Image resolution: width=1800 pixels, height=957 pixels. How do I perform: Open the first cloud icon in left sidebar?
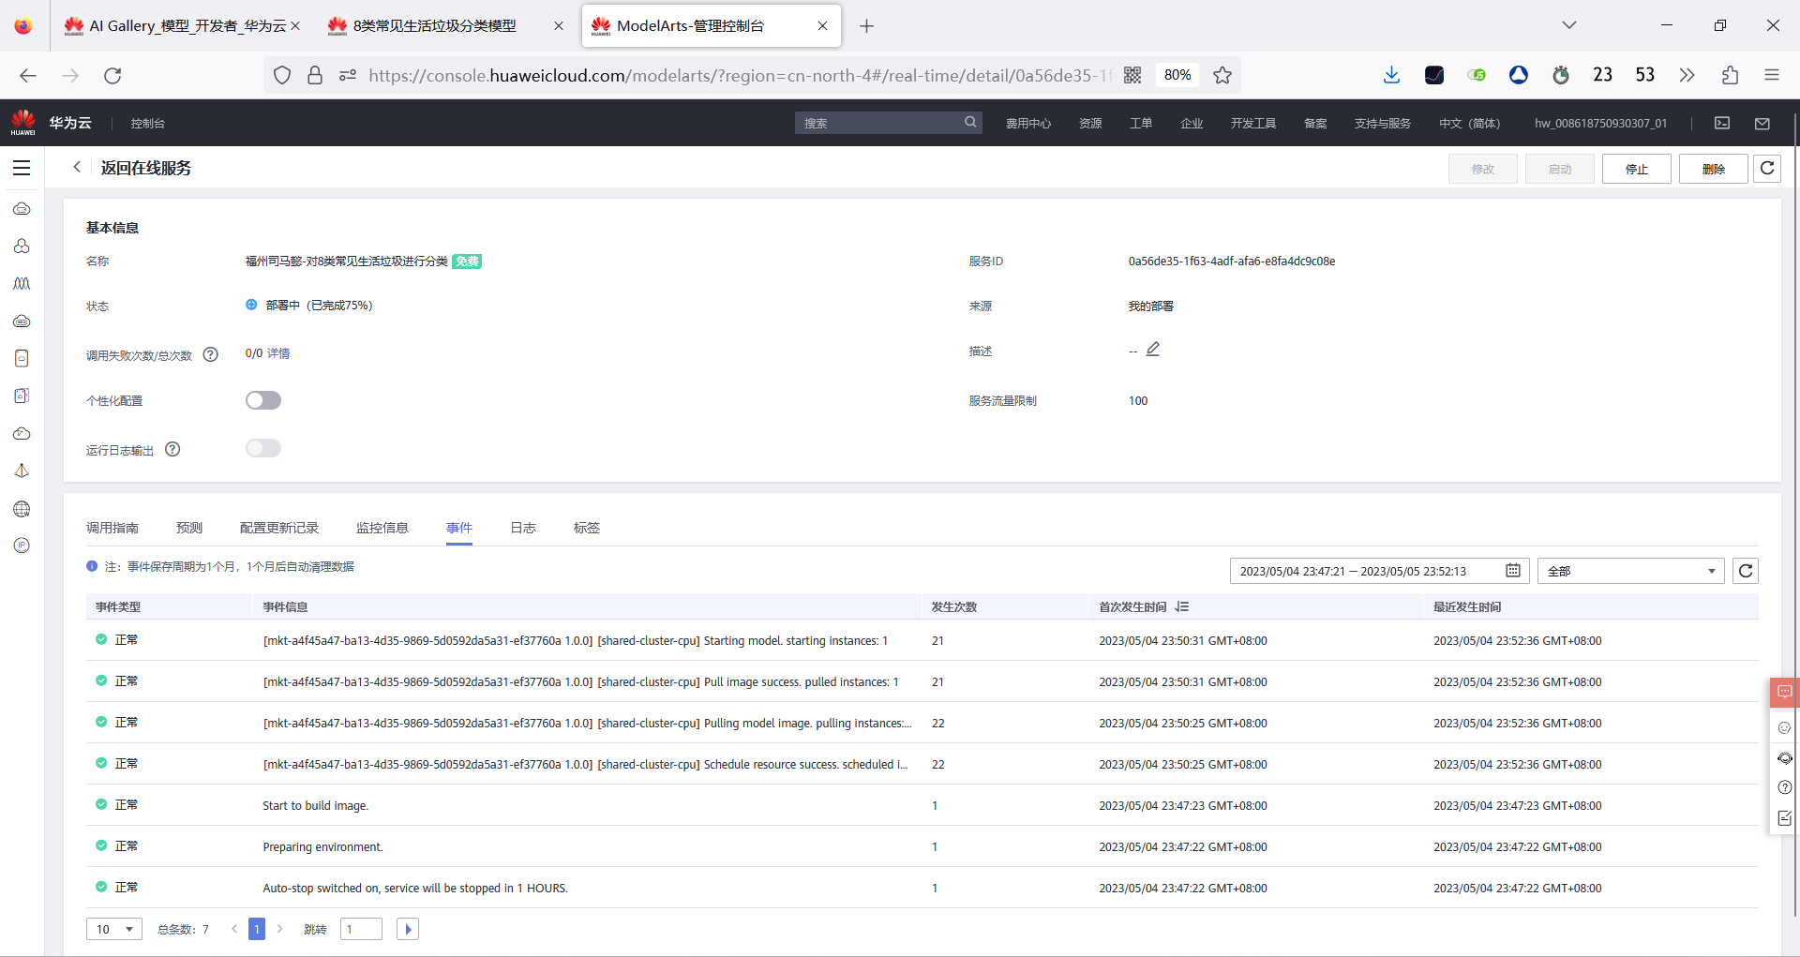[x=22, y=208]
